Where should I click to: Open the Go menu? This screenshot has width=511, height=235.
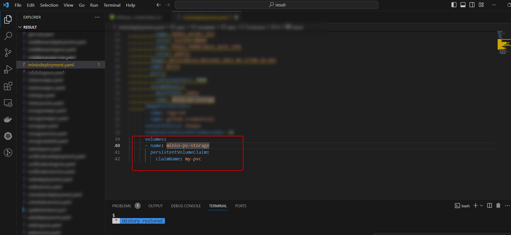82,5
